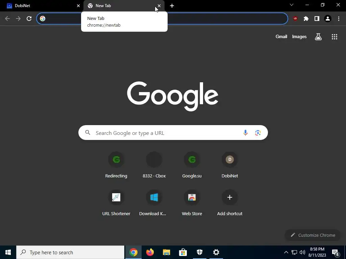Toggle the Chrome side panel
The width and height of the screenshot is (346, 259).
(317, 19)
